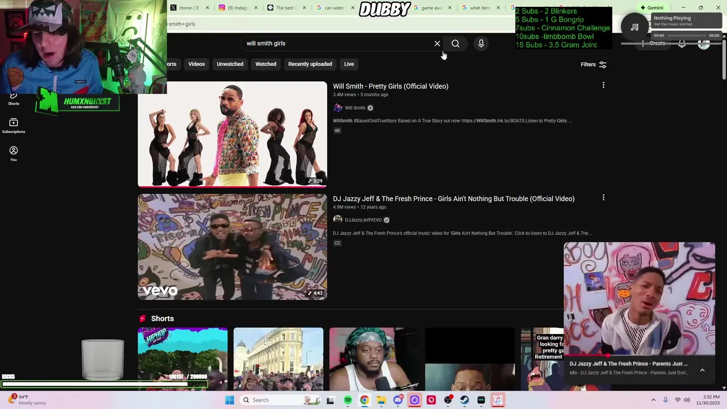Open Pretty Girls video thumbnail
Viewport: 727px width, 409px height.
coord(232,134)
